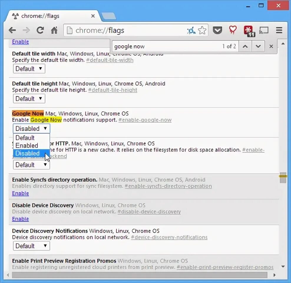Viewport: 291px width, 283px height.
Task: Go to next find result
Action: [258, 46]
